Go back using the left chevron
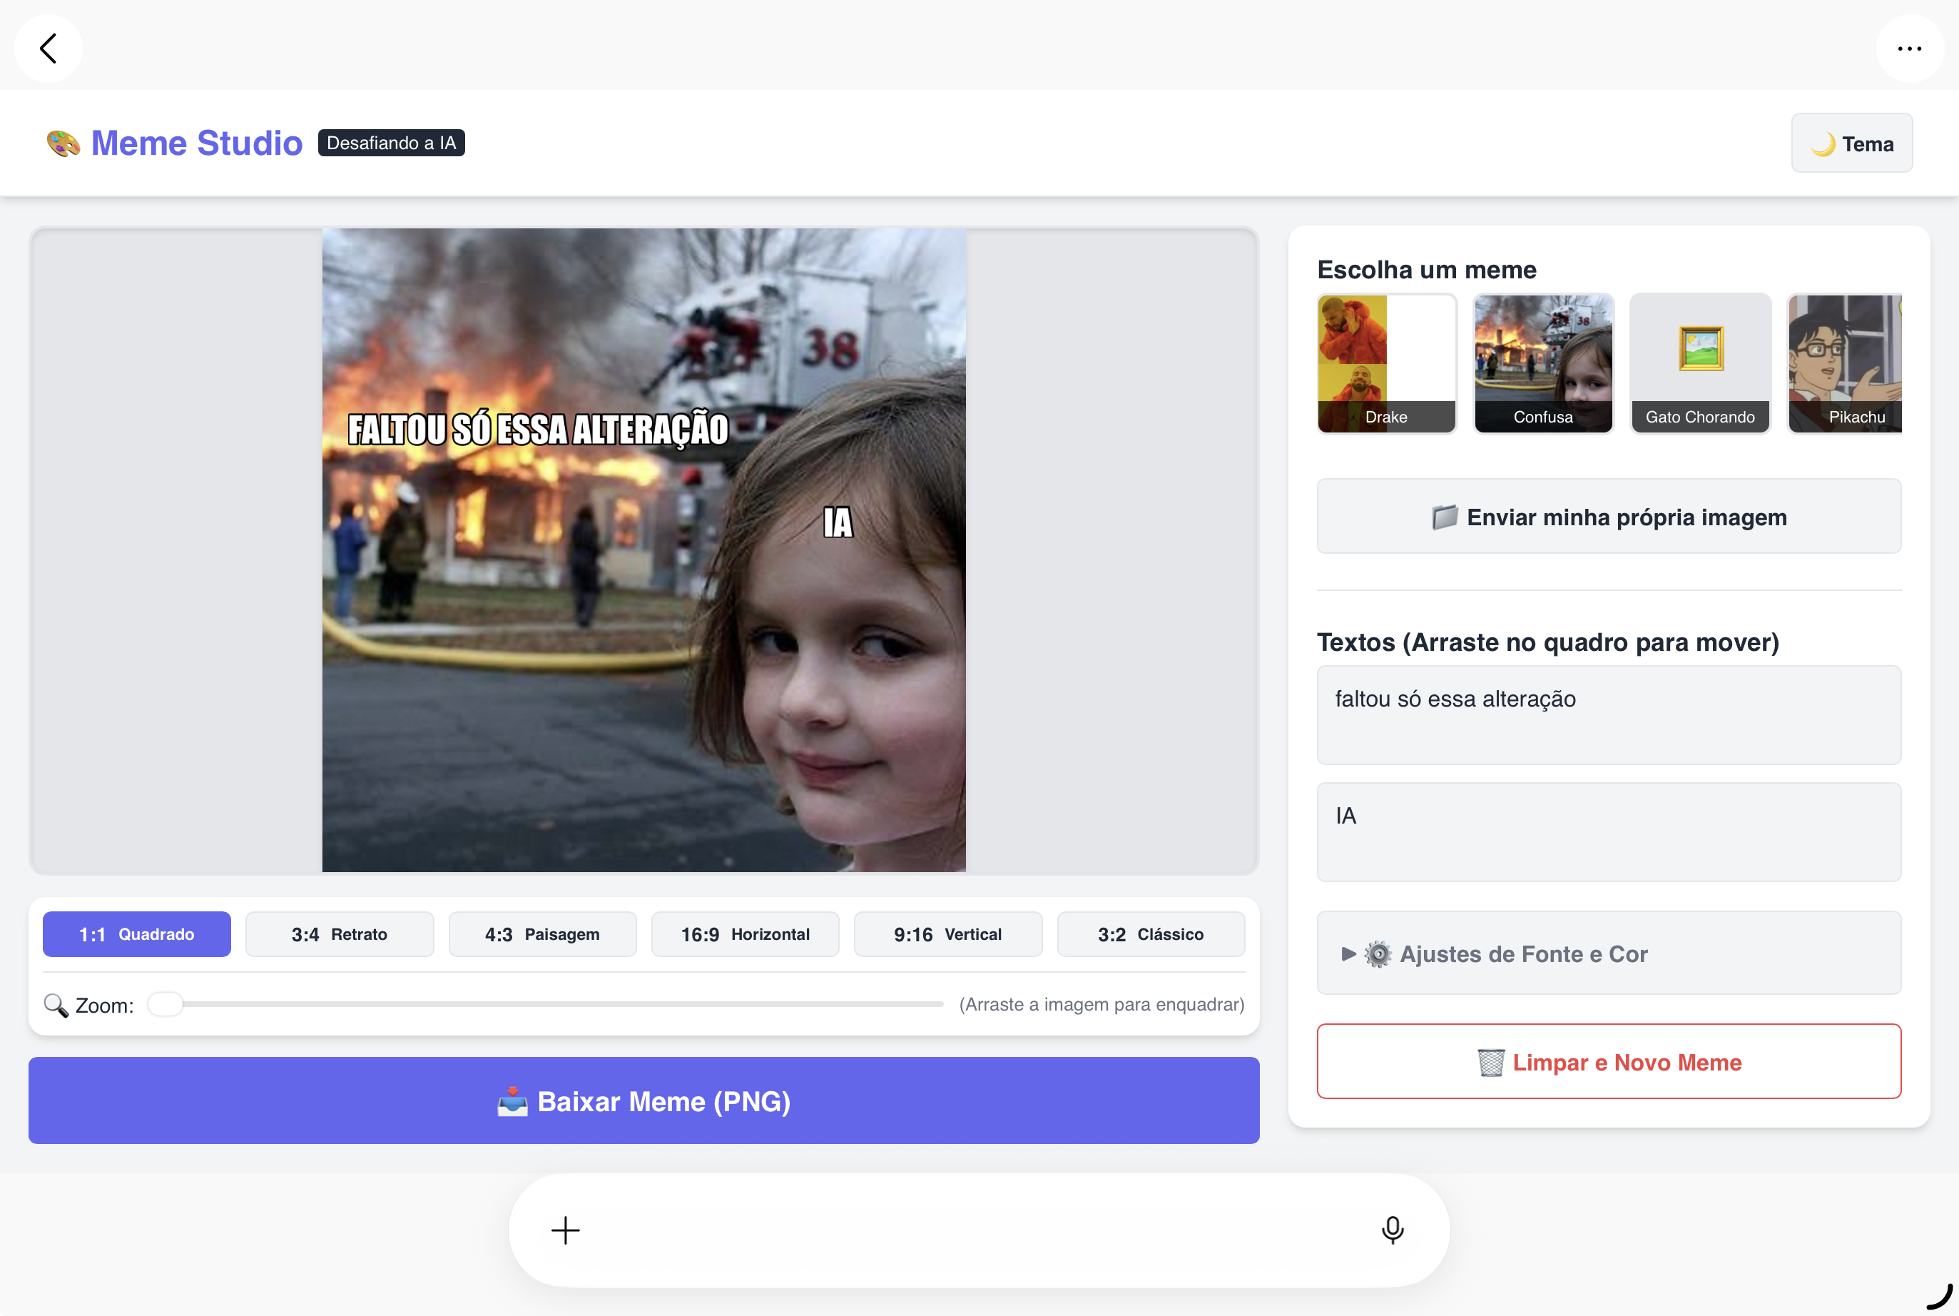Image resolution: width=1959 pixels, height=1316 pixels. pyautogui.click(x=49, y=48)
